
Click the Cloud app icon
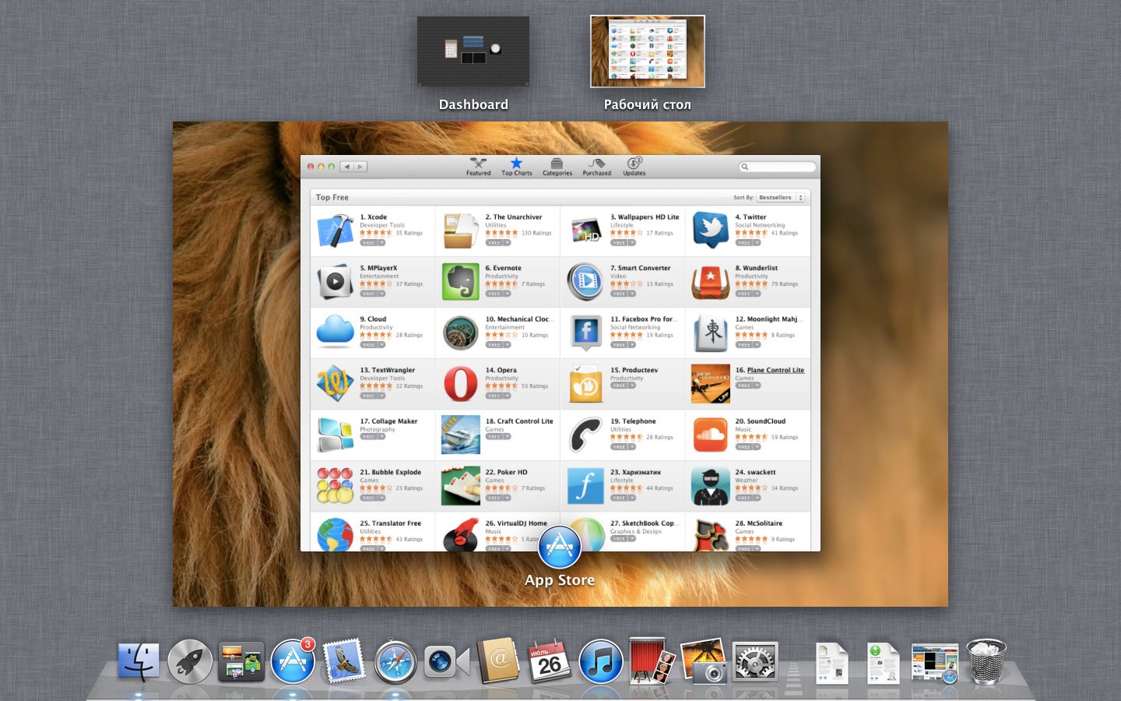336,331
